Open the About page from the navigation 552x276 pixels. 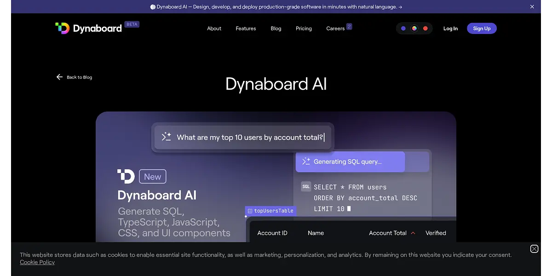pyautogui.click(x=214, y=29)
